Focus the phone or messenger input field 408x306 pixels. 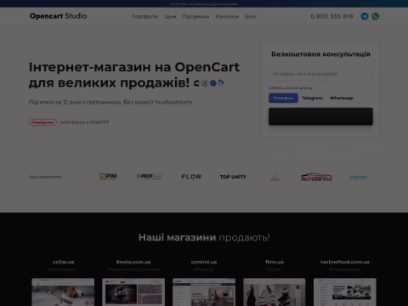320,74
